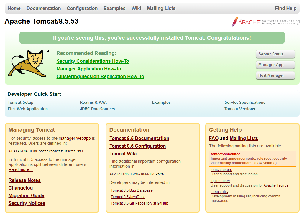Click the Apache Tomcat/8.5.53 heading

[41, 21]
